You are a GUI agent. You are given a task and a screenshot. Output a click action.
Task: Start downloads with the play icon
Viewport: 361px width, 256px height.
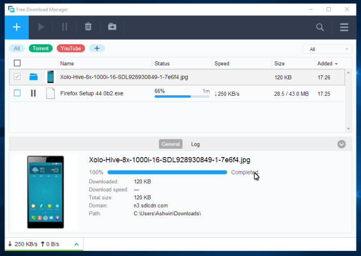(x=41, y=27)
